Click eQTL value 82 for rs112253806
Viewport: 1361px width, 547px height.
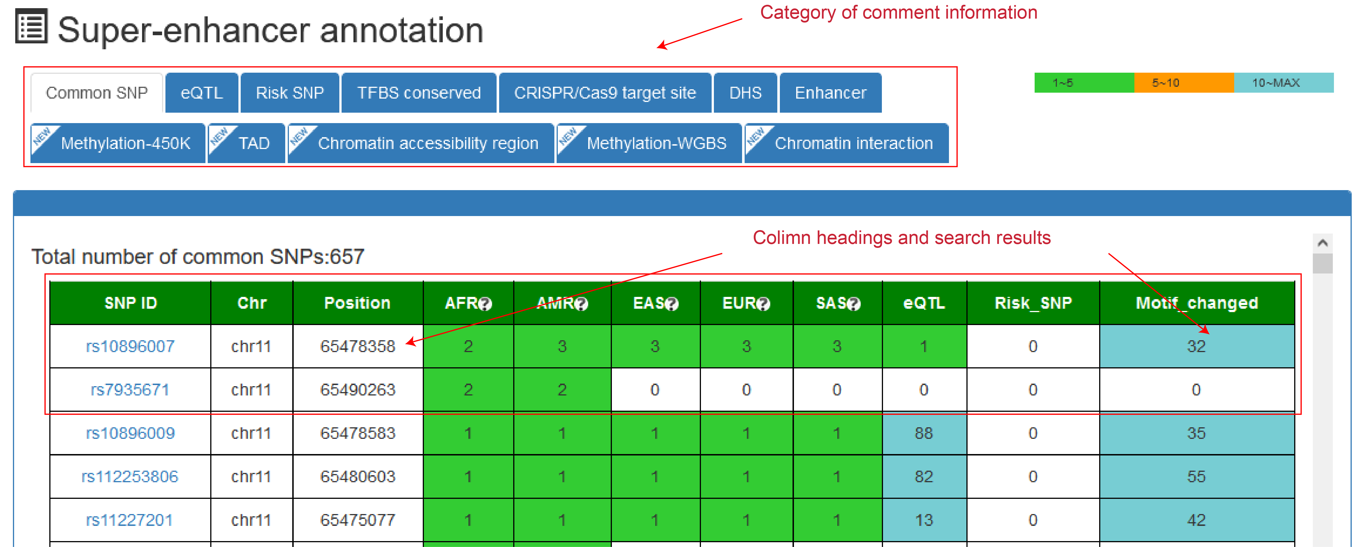tap(924, 476)
